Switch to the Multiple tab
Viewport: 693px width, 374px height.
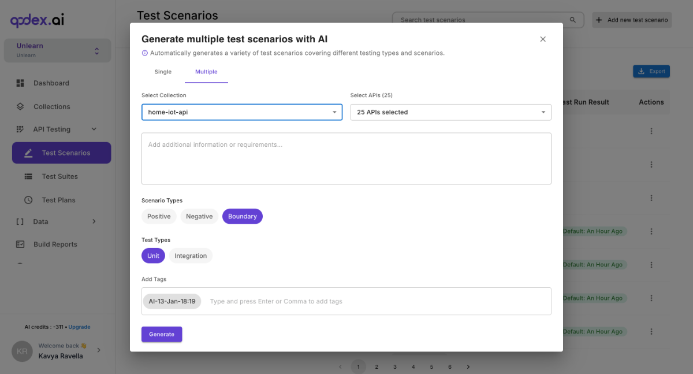pyautogui.click(x=206, y=72)
